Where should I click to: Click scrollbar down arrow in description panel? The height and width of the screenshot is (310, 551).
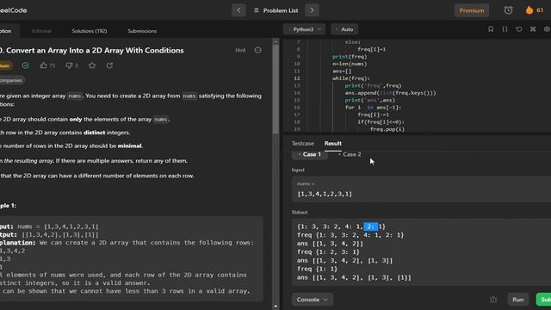275,307
